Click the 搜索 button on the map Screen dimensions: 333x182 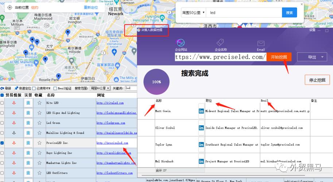[x=289, y=13]
